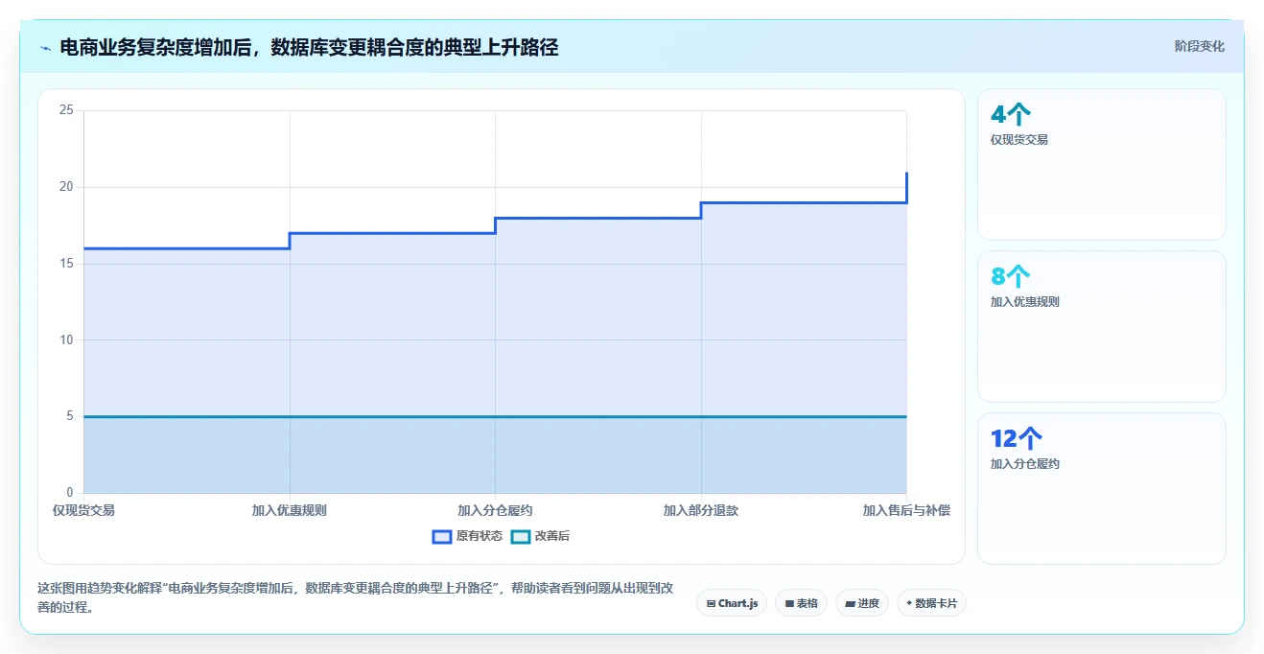Click the 加入部分退款 x-axis label
This screenshot has width=1264, height=654.
click(701, 510)
